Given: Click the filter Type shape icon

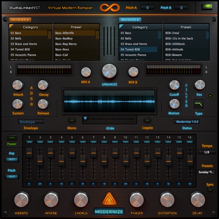Looking at the screenshot, I should 198,104.
